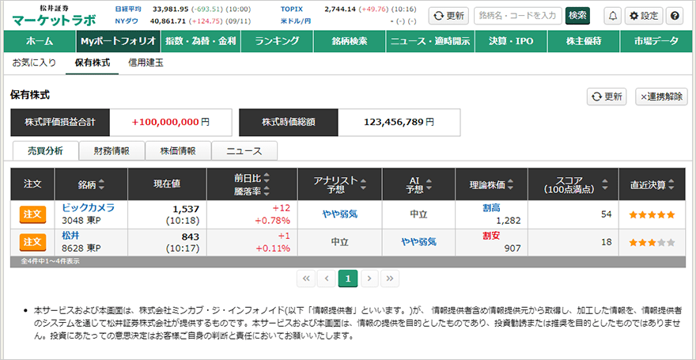The width and height of the screenshot is (696, 360).
Task: Open the ランキング menu
Action: coord(277,41)
